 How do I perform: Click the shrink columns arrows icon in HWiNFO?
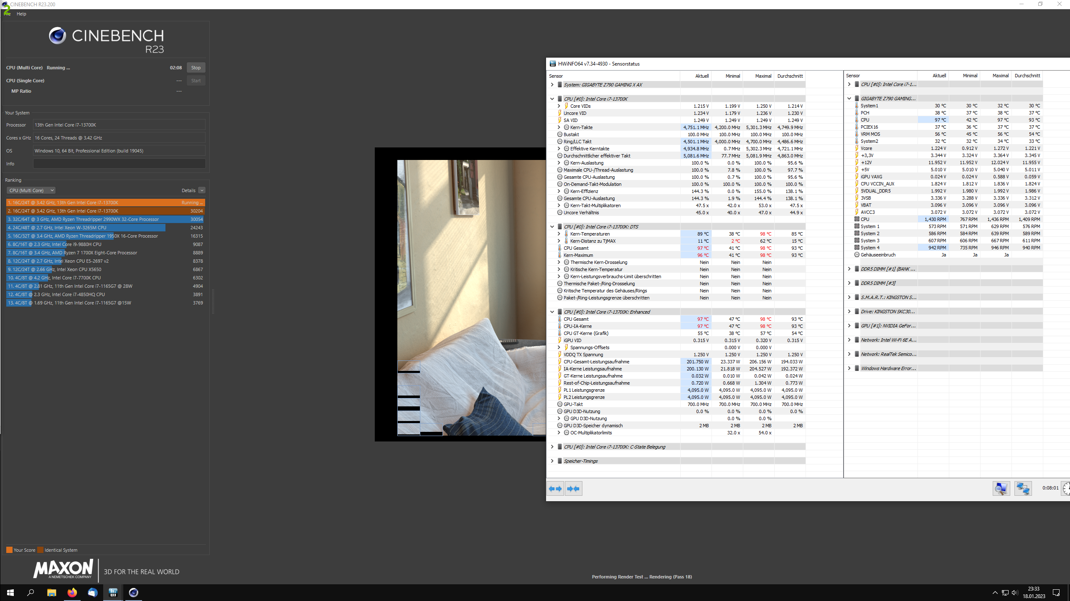pyautogui.click(x=574, y=489)
